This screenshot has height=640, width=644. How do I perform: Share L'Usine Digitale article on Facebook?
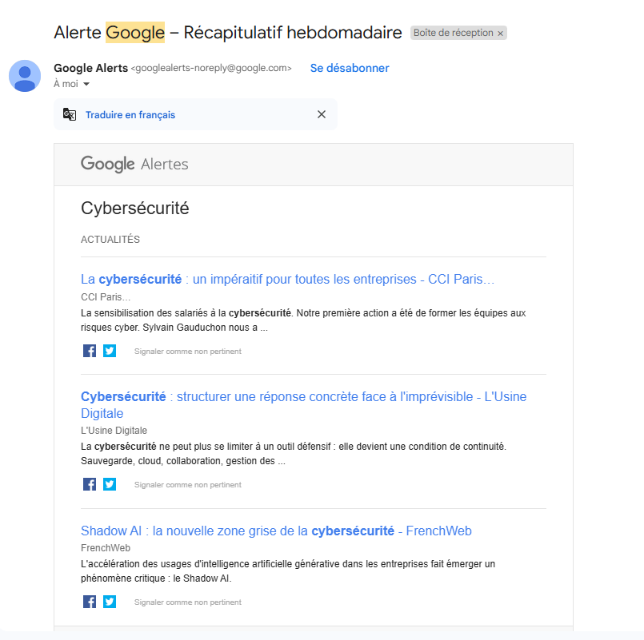(x=90, y=484)
